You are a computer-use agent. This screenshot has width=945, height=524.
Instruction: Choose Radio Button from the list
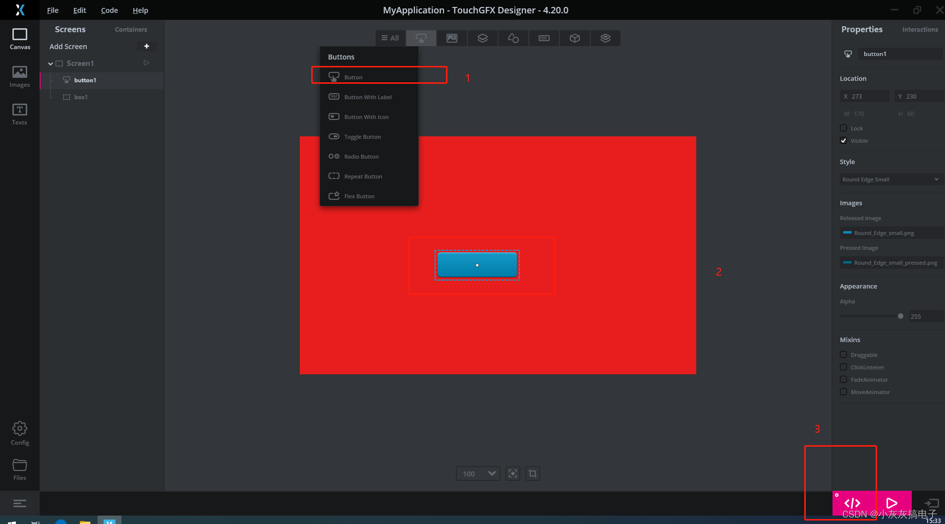click(369, 156)
